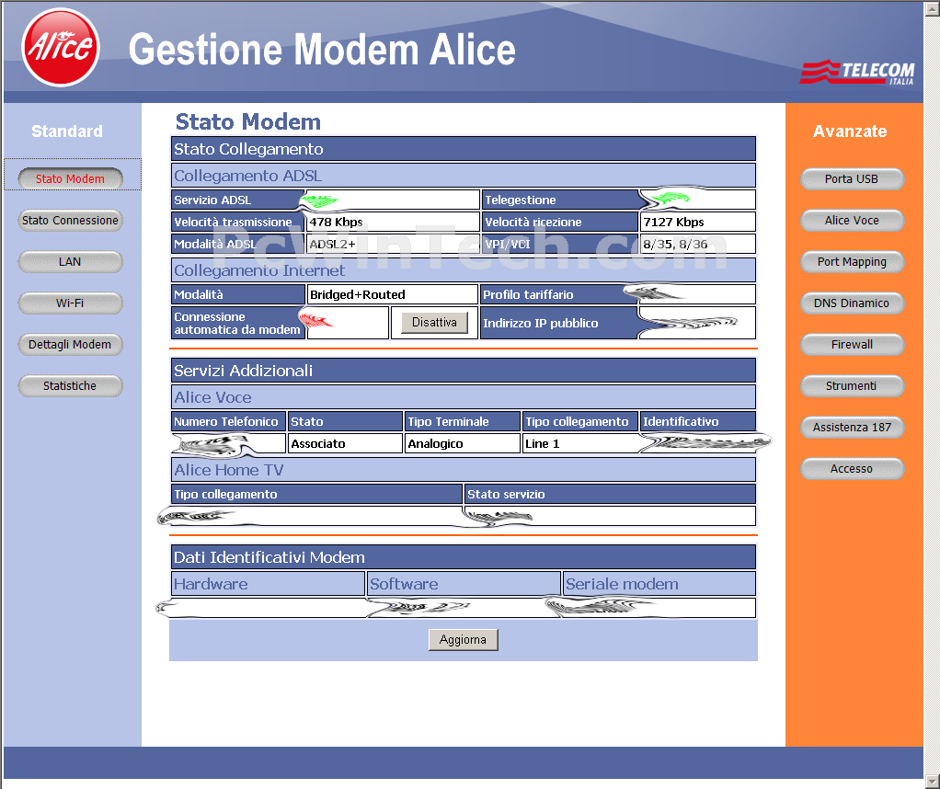Select the Analogico value
Screen dimensions: 940x789
click(x=435, y=443)
